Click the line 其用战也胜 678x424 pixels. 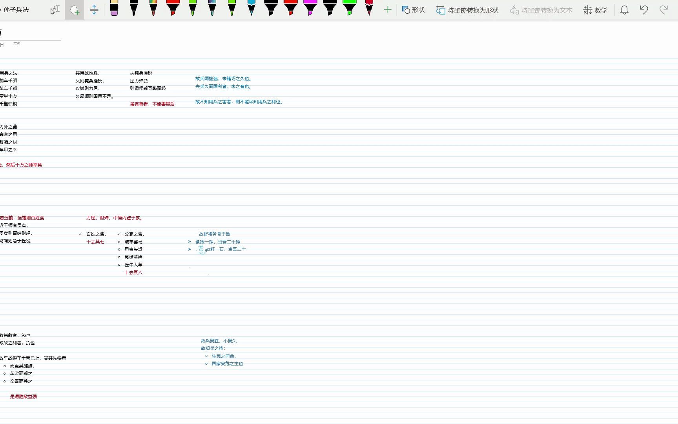(87, 73)
